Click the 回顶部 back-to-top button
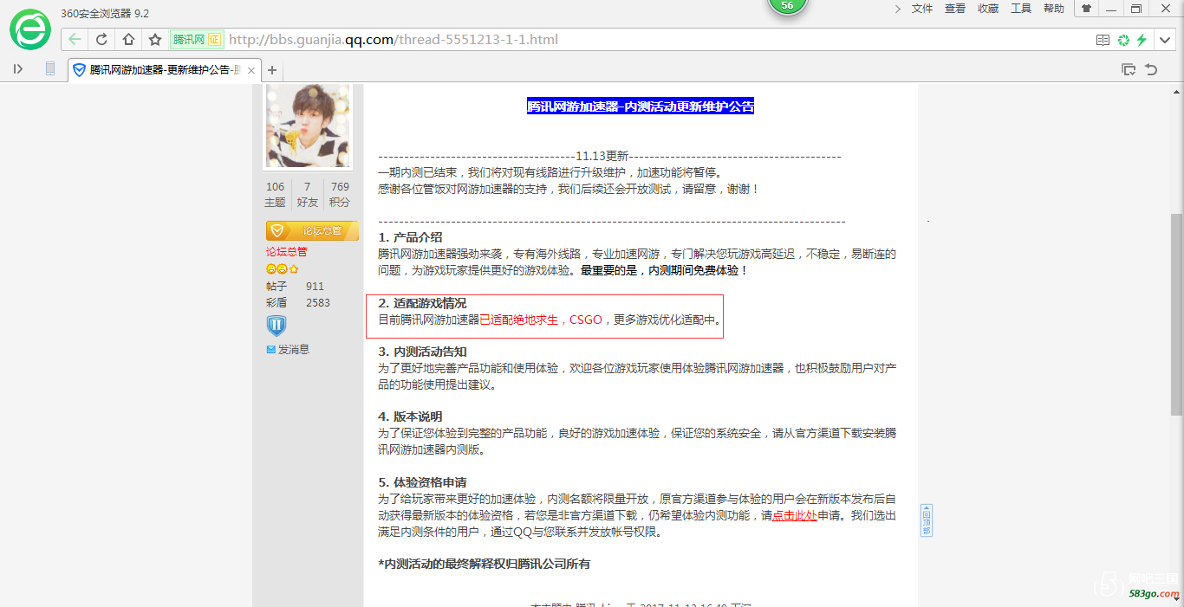The image size is (1184, 607). (927, 520)
